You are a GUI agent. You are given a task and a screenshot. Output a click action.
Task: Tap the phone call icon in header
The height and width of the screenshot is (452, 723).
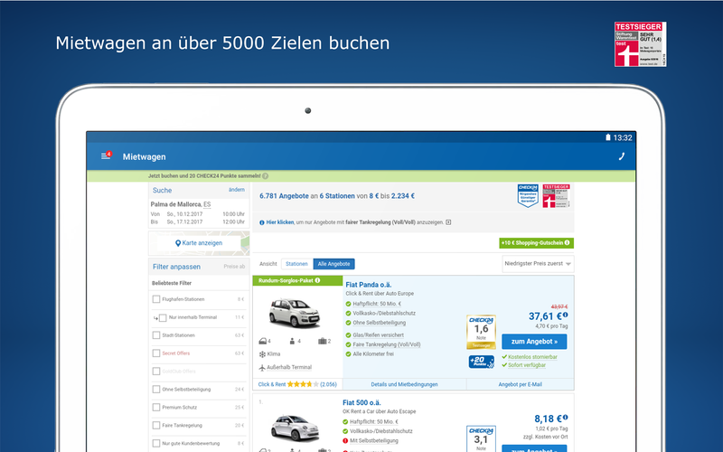[621, 156]
